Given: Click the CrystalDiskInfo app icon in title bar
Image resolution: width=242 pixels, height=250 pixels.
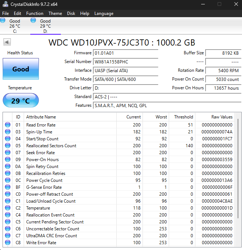Looking at the screenshot, I should pyautogui.click(x=5, y=4).
